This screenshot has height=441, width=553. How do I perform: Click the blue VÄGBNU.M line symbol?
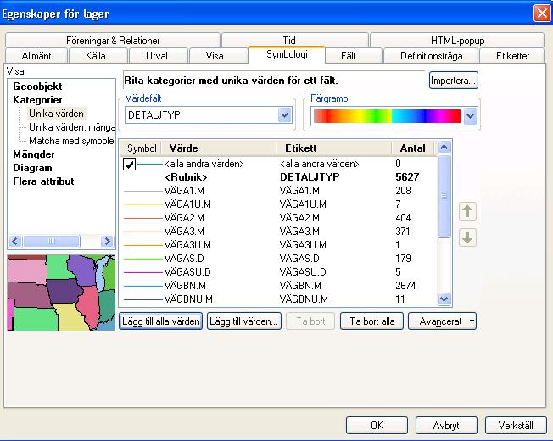[x=142, y=299]
